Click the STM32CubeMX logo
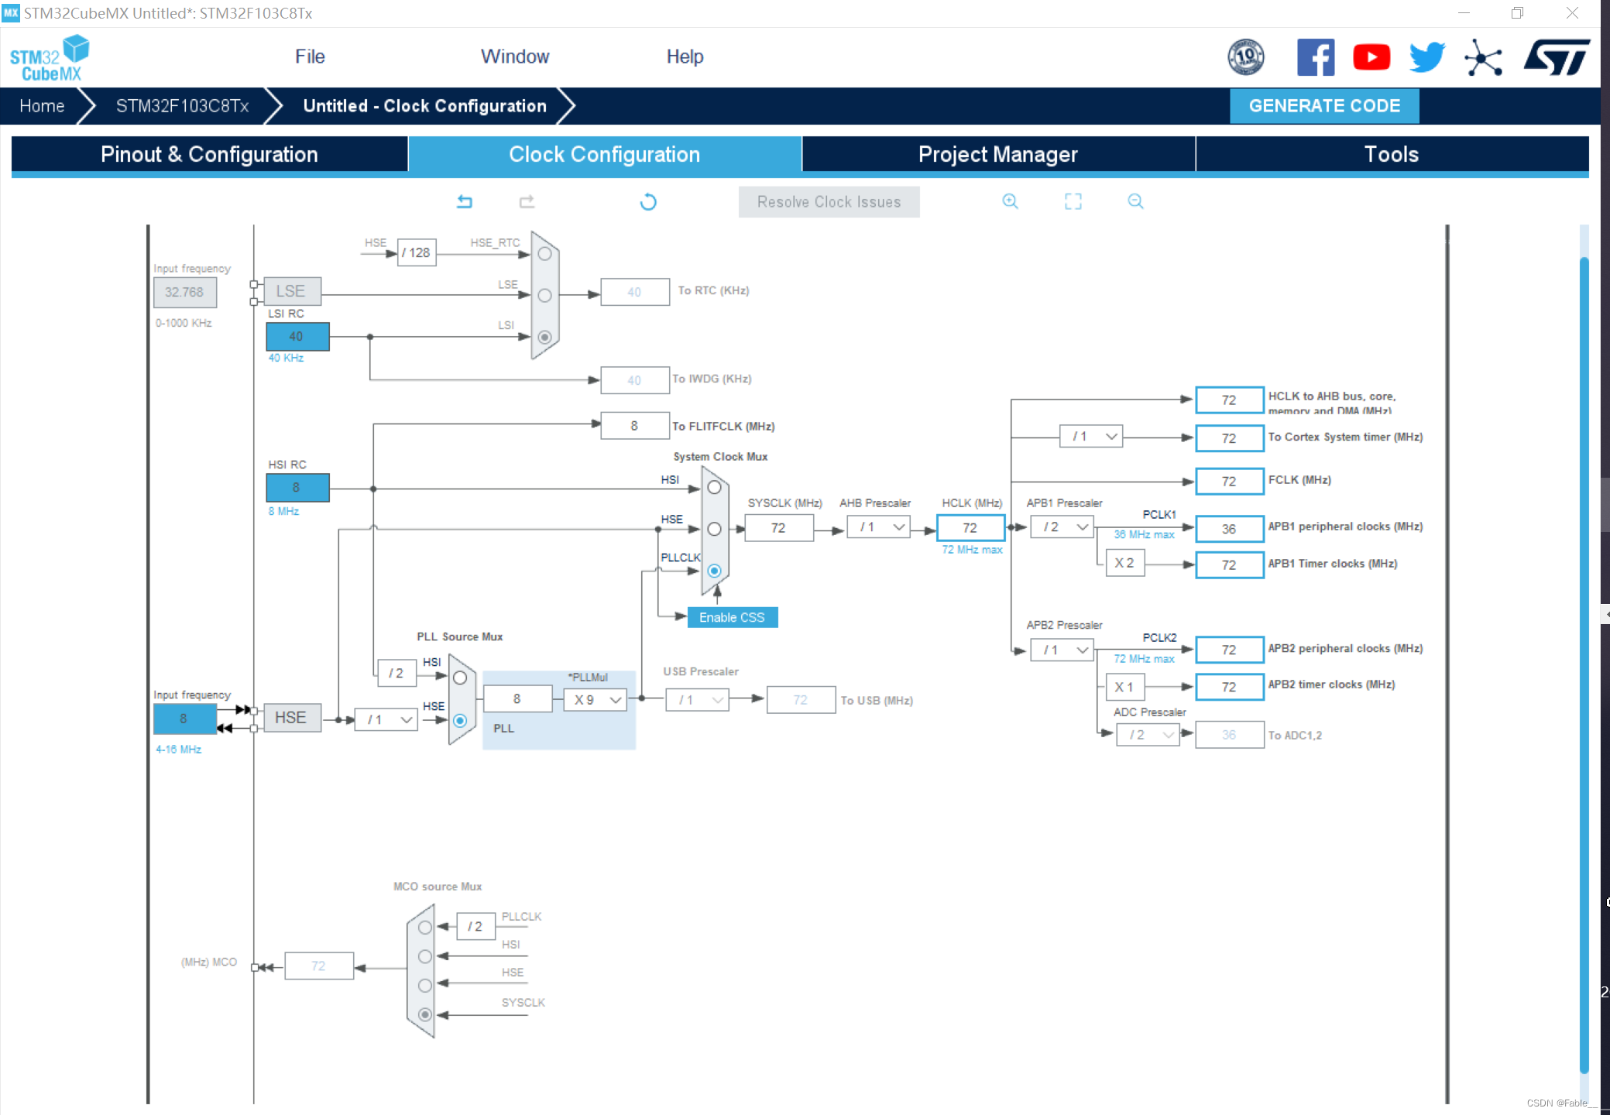Screen dimensions: 1610x1115 49,58
